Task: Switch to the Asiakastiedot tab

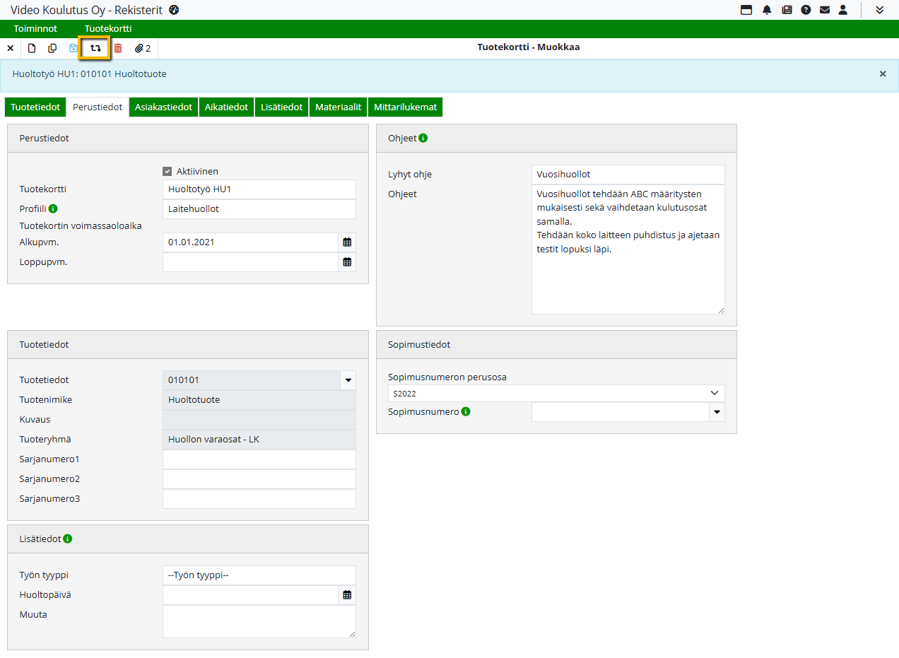Action: click(x=164, y=107)
